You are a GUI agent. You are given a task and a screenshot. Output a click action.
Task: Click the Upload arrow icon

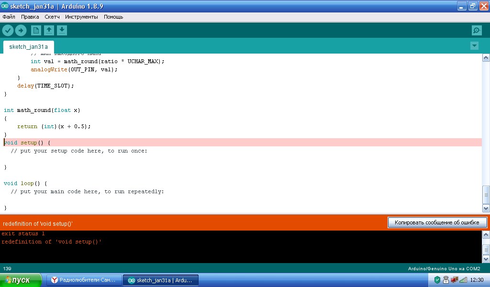pyautogui.click(x=21, y=31)
